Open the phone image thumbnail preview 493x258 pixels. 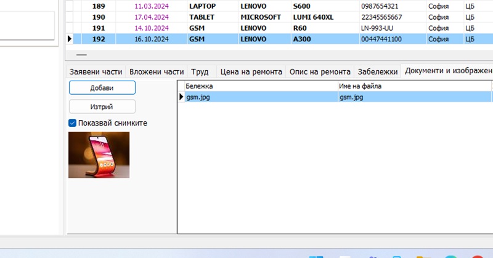click(99, 155)
